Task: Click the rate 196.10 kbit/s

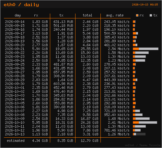Action: 117,29
